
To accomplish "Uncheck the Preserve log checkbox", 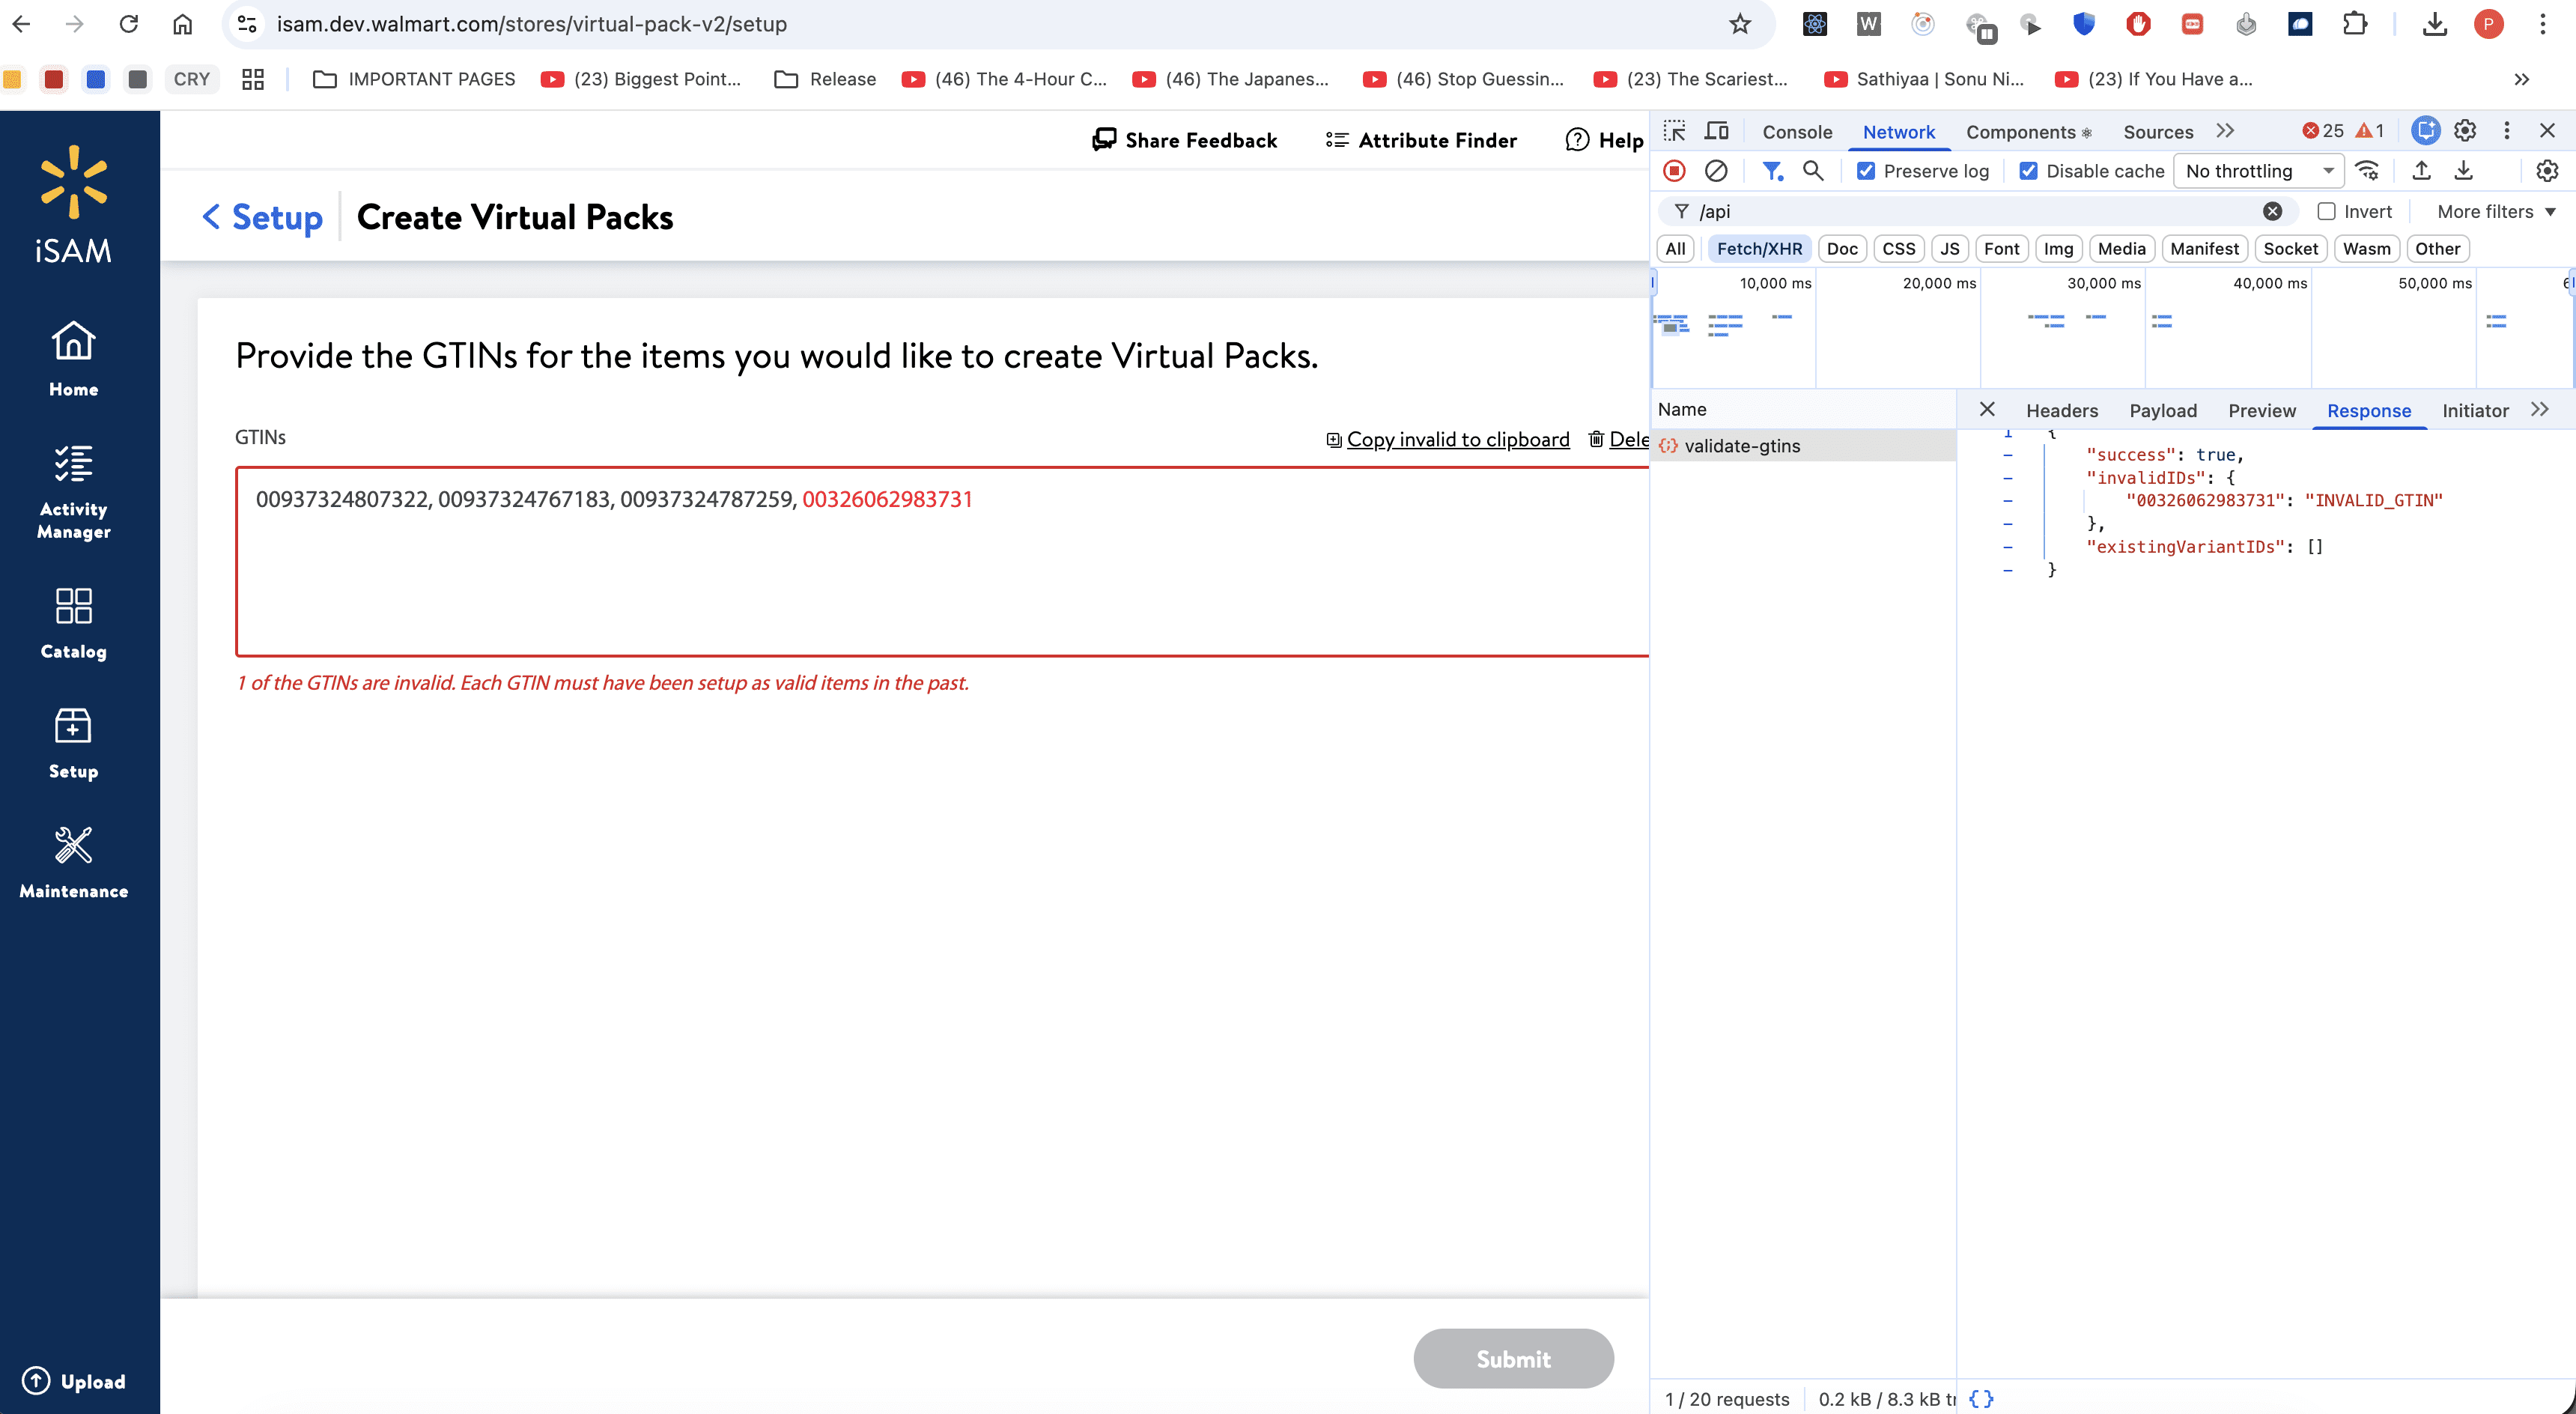I will (x=1866, y=171).
